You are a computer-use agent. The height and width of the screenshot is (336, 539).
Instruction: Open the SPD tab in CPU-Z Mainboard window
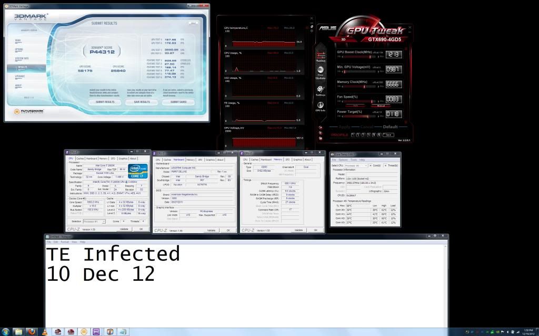click(x=200, y=160)
